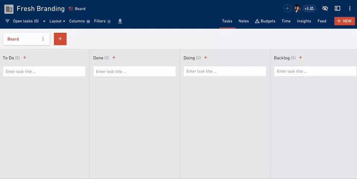Open the user avatar photo
Screen dimensions: 357x179
[x=297, y=9]
